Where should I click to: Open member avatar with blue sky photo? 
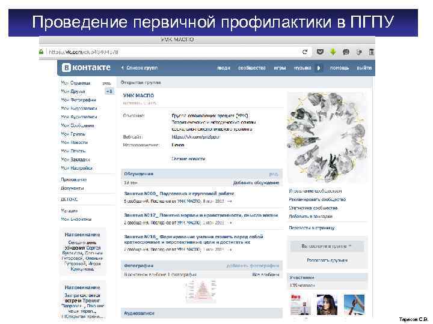pyautogui.click(x=354, y=304)
